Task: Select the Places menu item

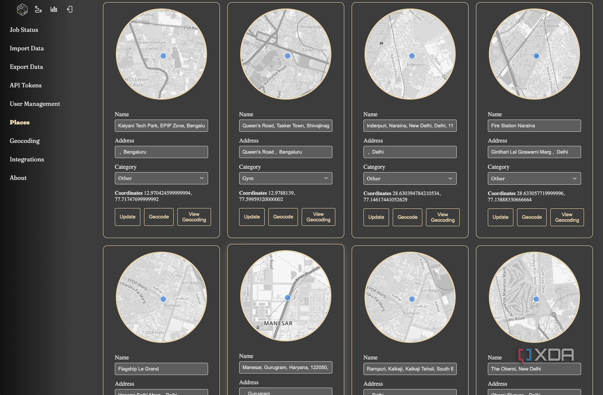Action: click(x=20, y=122)
